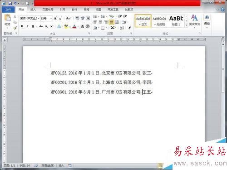The height and width of the screenshot is (170, 227).
Task: Open the Word Help question mark icon
Action: (x=222, y=10)
